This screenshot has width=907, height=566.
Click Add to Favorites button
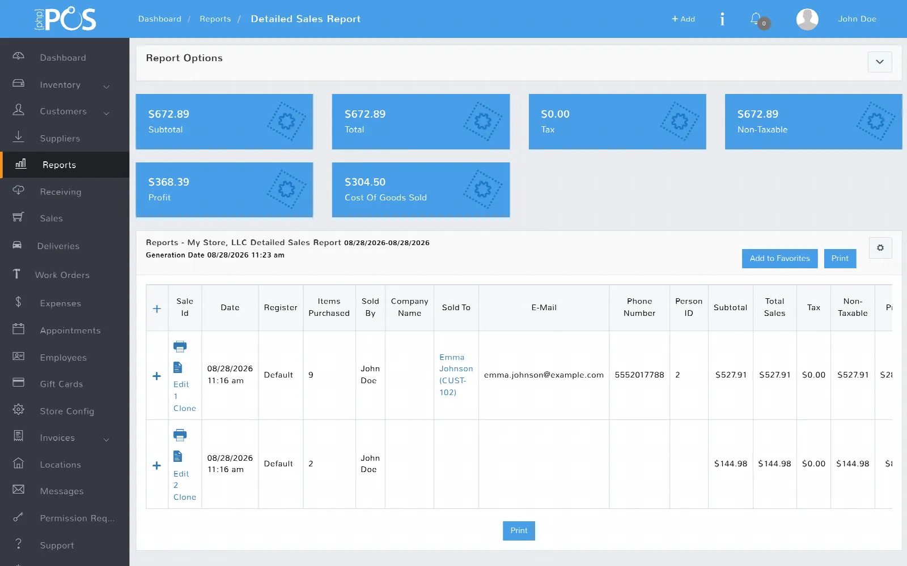[x=780, y=259]
